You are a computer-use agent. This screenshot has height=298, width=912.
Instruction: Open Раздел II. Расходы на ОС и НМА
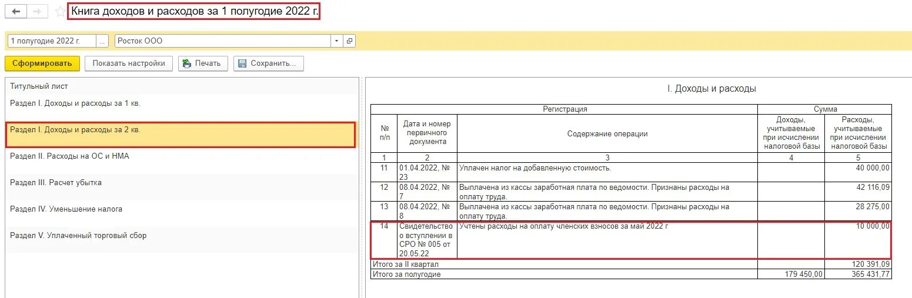[182, 161]
